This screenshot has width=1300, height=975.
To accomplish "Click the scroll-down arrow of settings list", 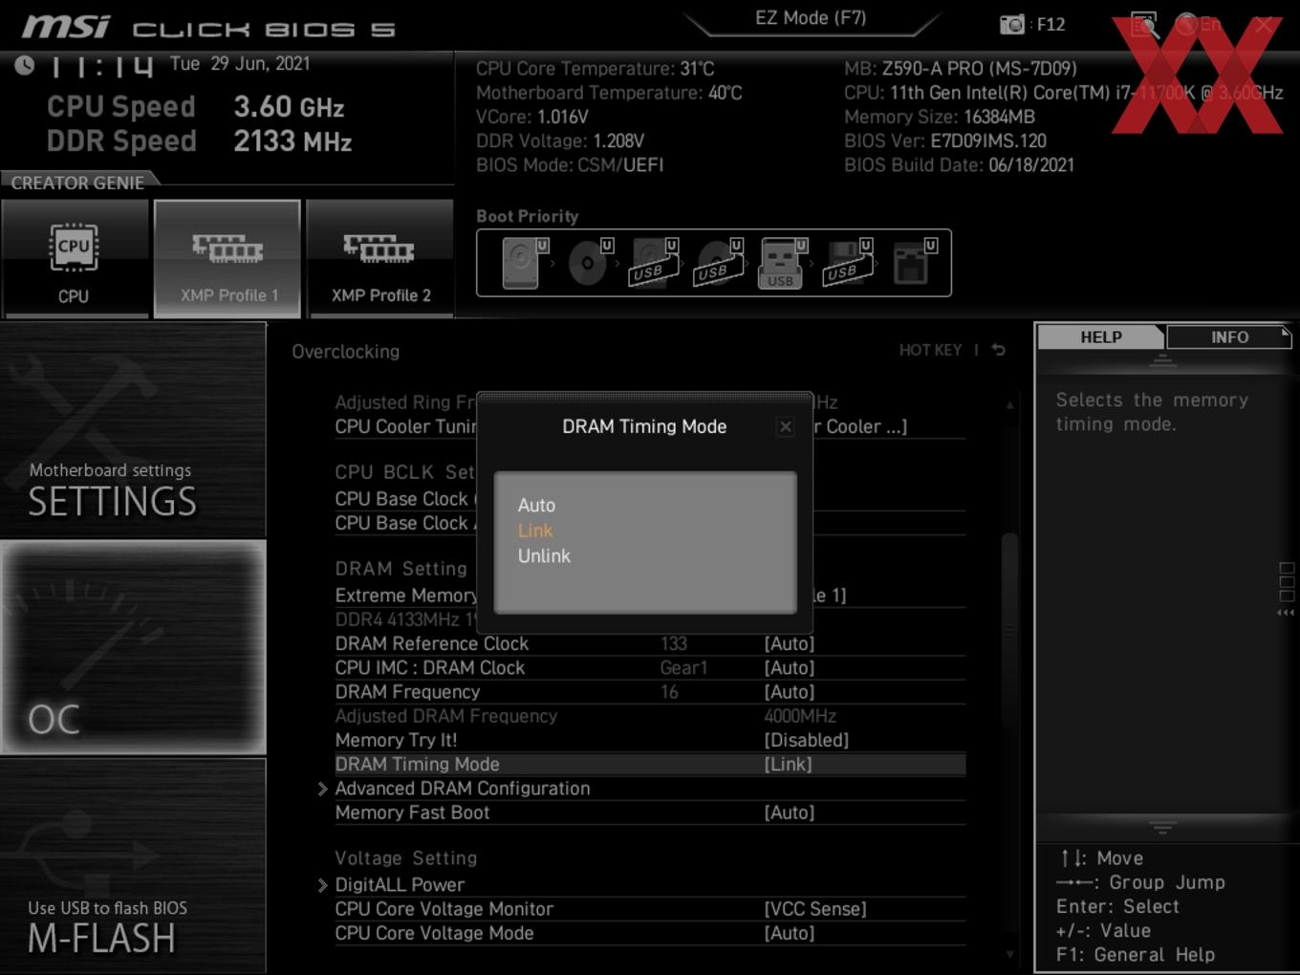I will [1009, 954].
